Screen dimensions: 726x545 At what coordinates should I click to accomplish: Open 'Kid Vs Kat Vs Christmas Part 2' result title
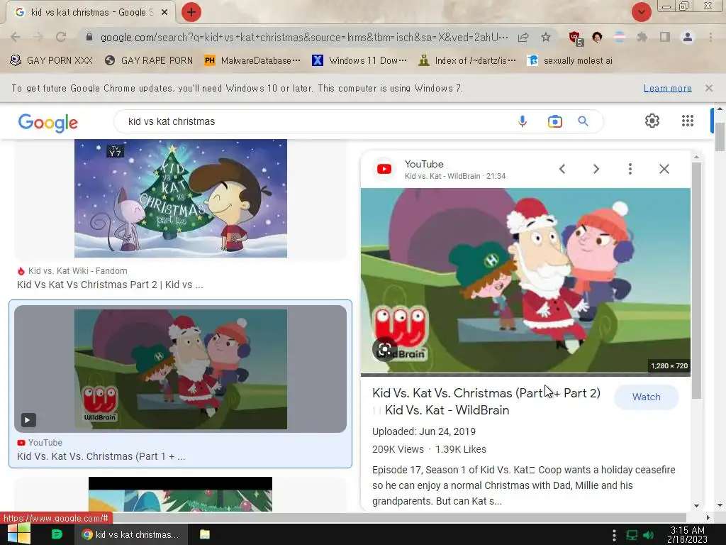(110, 285)
